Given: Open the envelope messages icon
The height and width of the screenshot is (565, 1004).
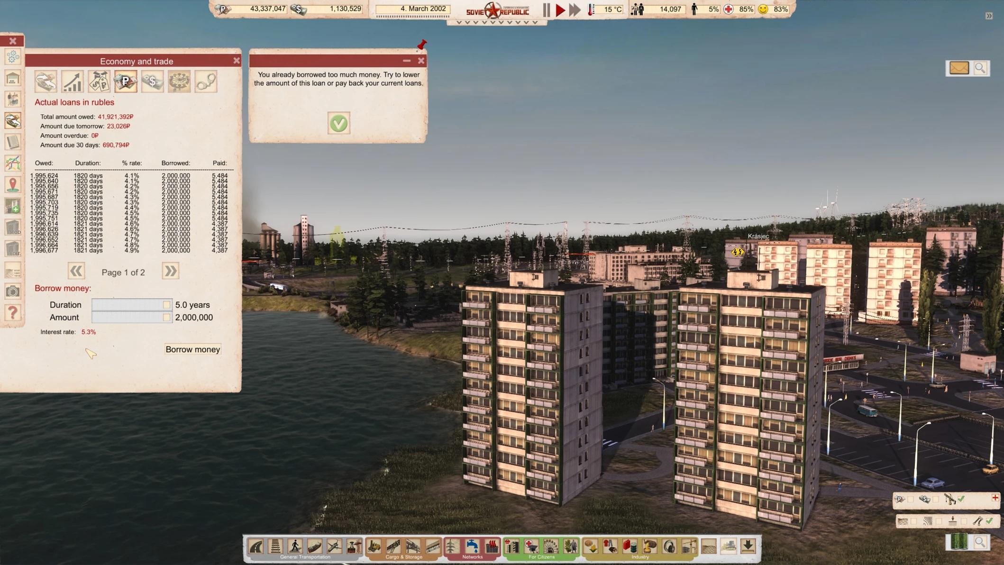Looking at the screenshot, I should tap(958, 68).
